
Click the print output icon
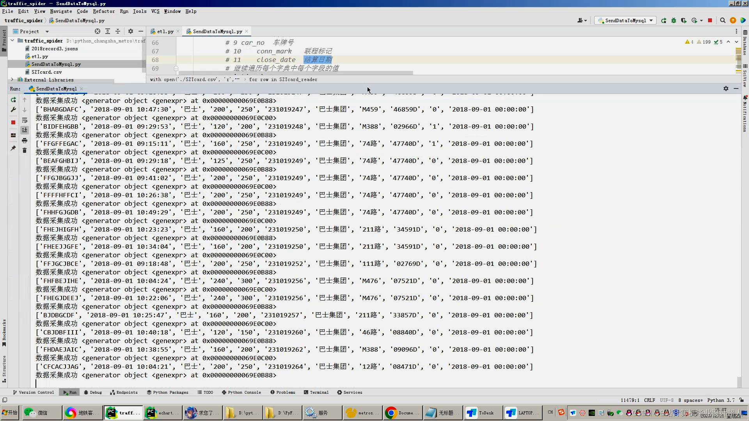click(25, 140)
